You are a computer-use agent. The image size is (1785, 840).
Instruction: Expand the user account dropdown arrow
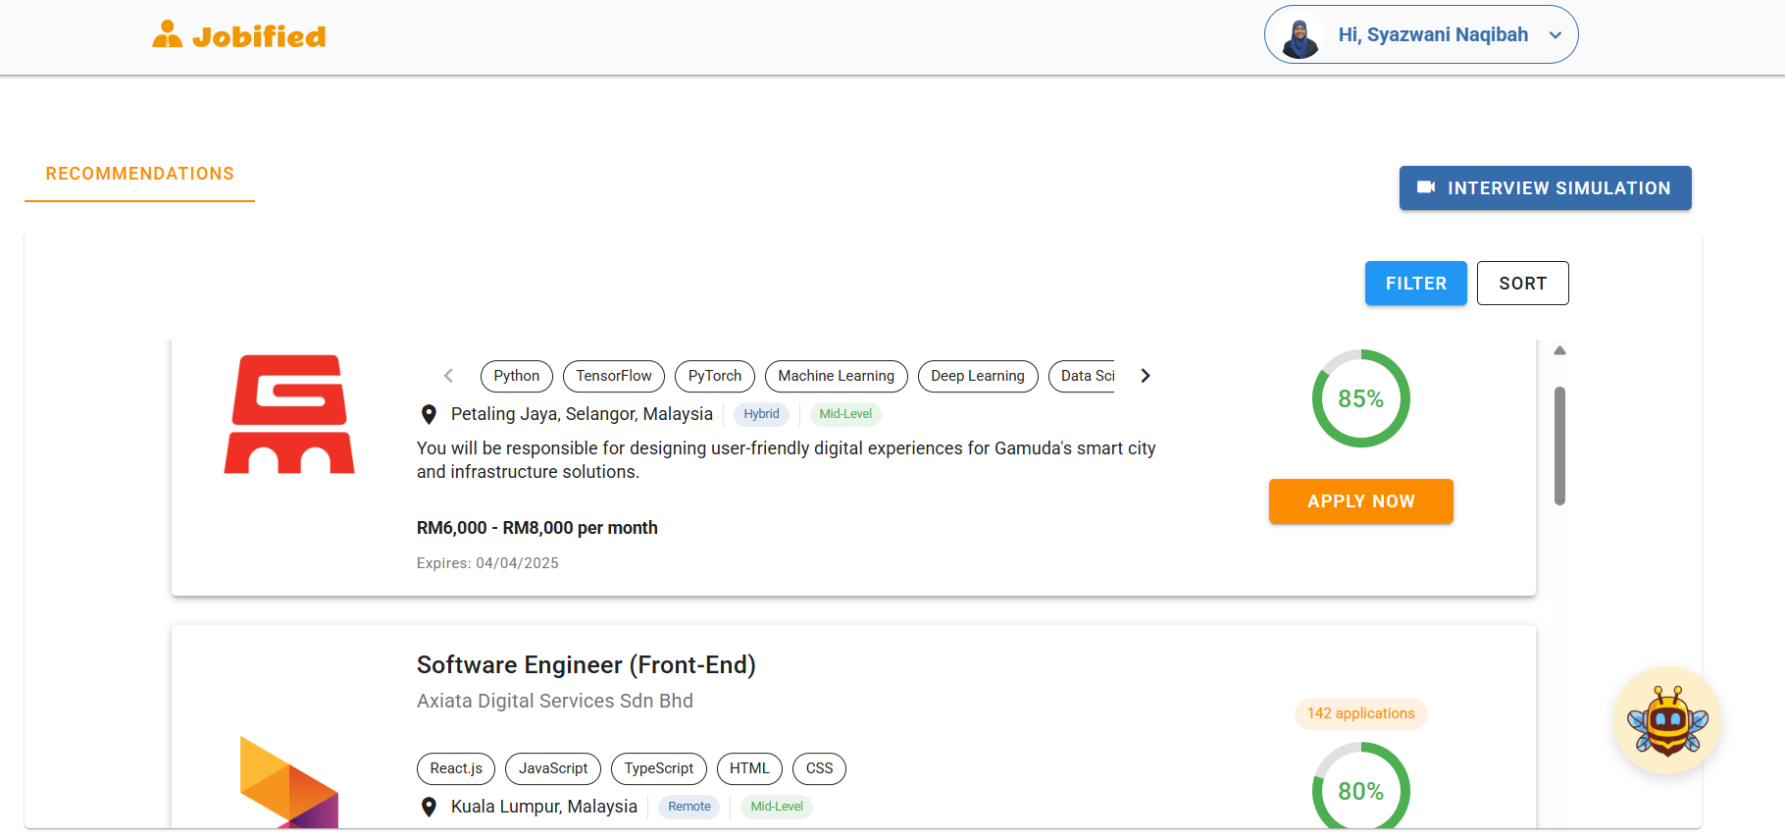click(x=1555, y=35)
